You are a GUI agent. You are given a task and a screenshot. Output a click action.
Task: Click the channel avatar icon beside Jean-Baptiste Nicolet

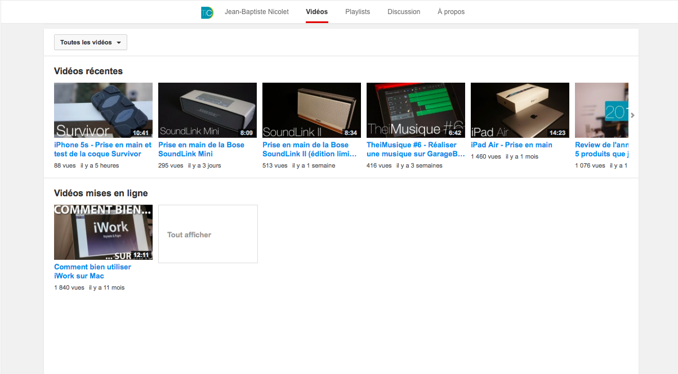tap(207, 12)
